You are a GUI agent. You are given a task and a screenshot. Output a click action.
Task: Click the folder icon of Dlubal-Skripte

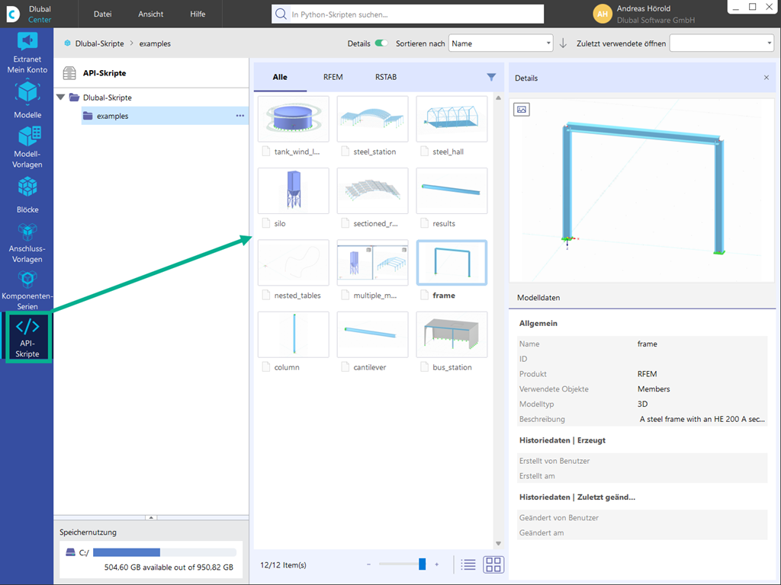(x=74, y=97)
